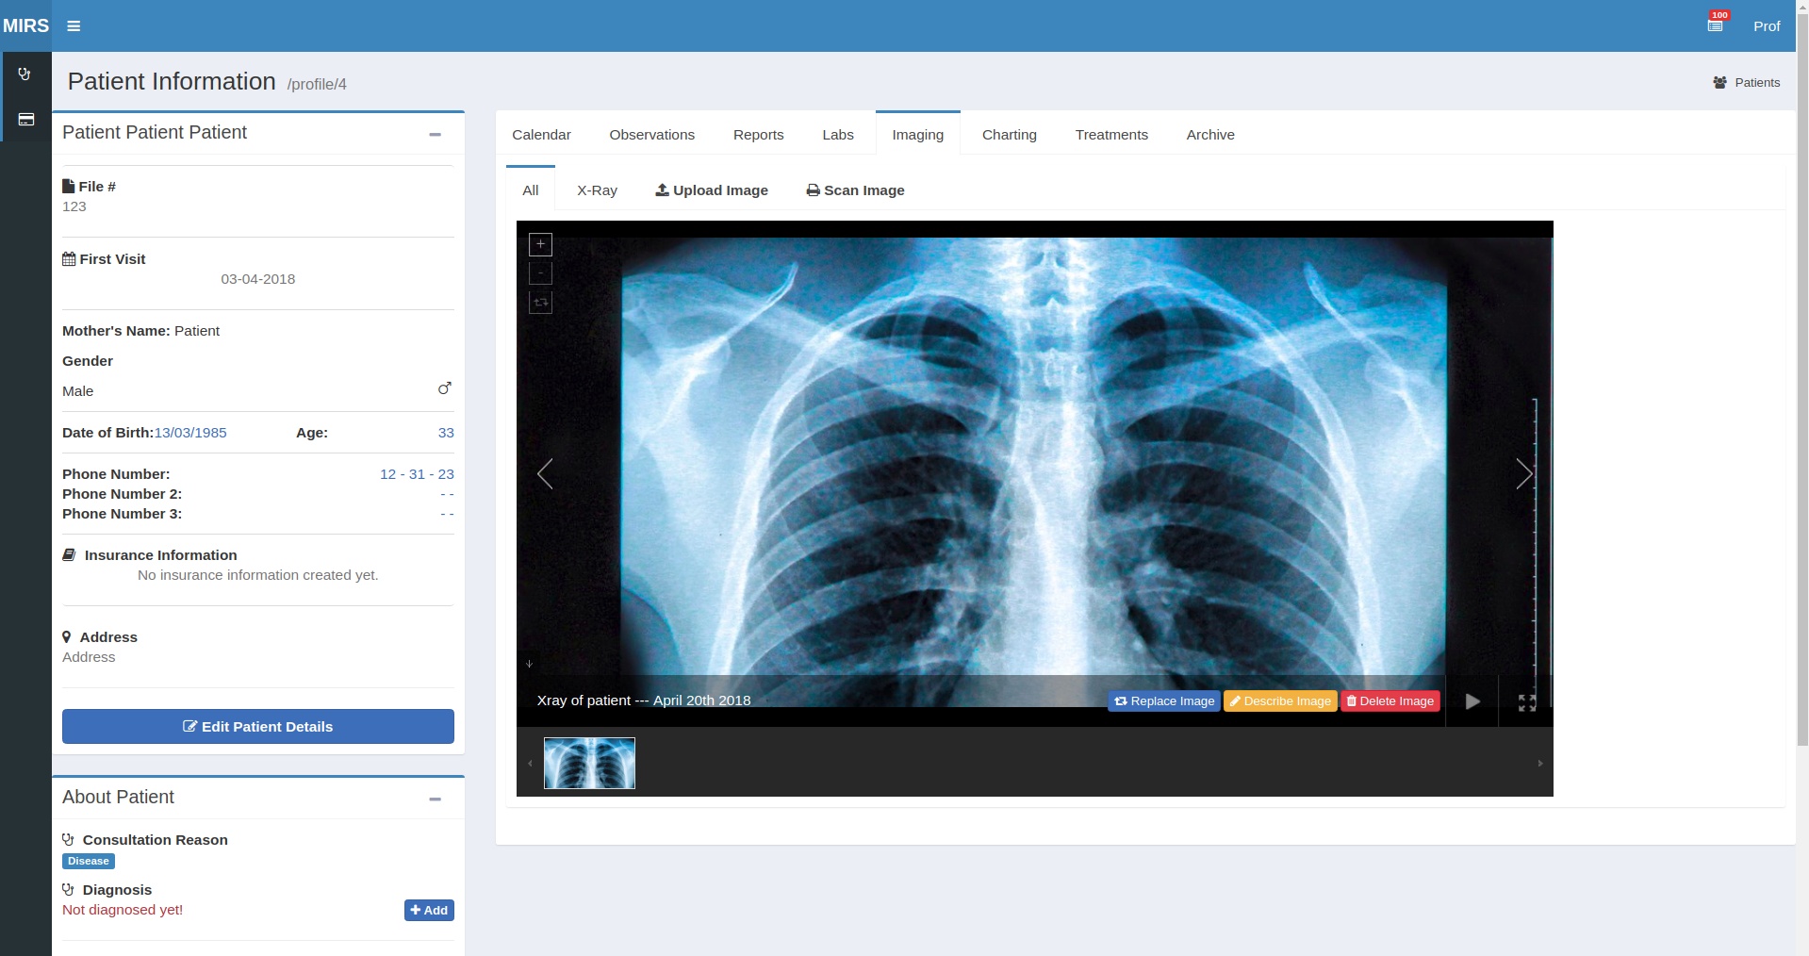Select the chest X-ray thumbnail

(x=589, y=763)
